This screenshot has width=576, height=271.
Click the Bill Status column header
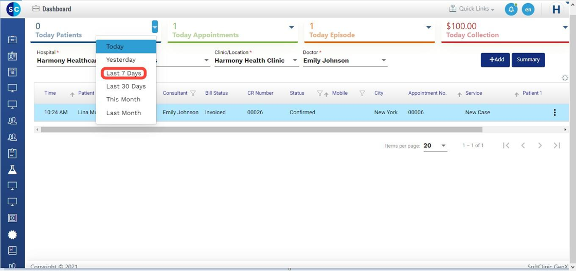[217, 93]
